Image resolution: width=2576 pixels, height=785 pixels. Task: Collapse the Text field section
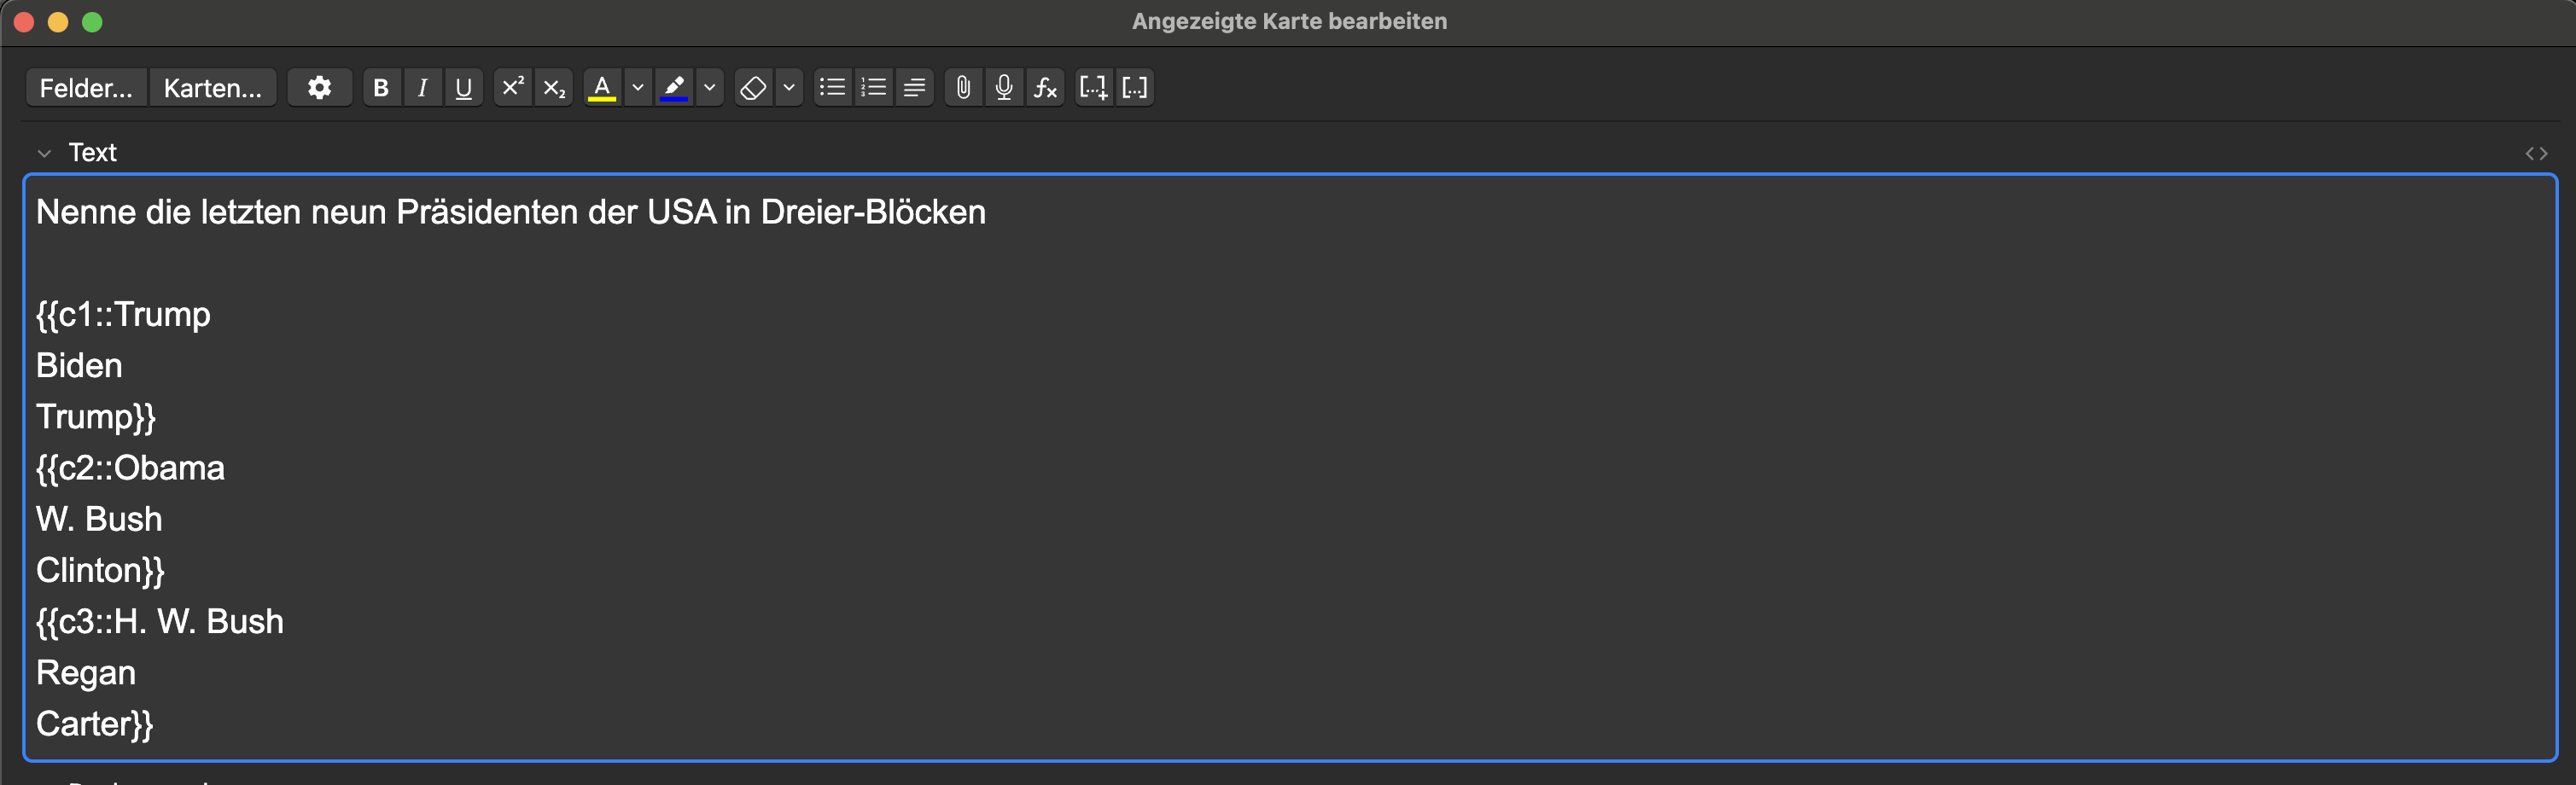coord(44,153)
